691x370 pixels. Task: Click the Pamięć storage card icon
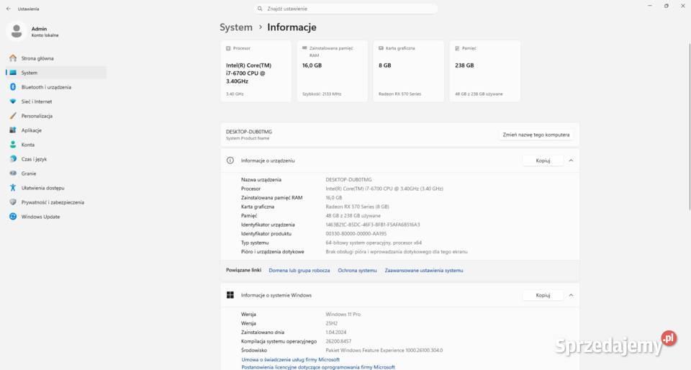click(x=457, y=48)
